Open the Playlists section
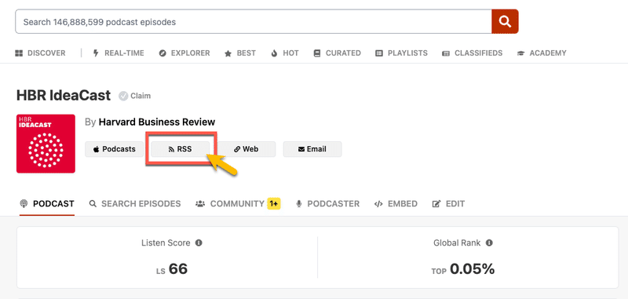This screenshot has height=299, width=628. (401, 53)
